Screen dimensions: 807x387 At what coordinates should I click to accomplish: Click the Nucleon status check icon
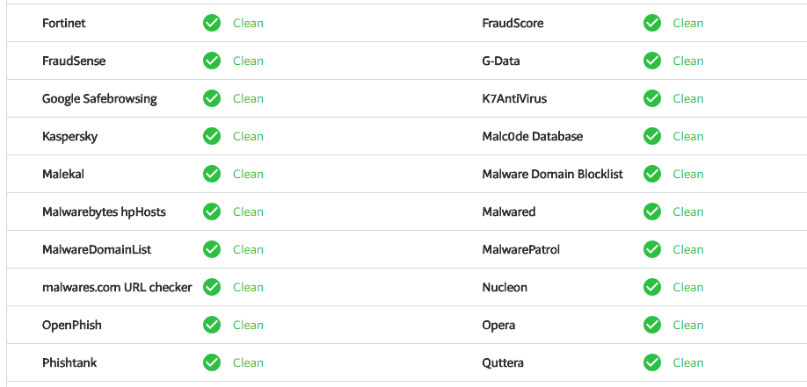[652, 287]
